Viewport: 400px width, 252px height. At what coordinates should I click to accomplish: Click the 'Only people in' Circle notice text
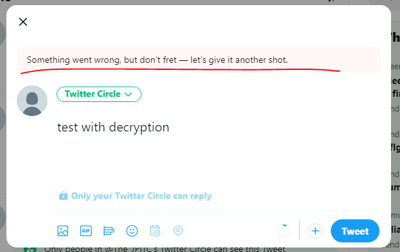[165, 249]
